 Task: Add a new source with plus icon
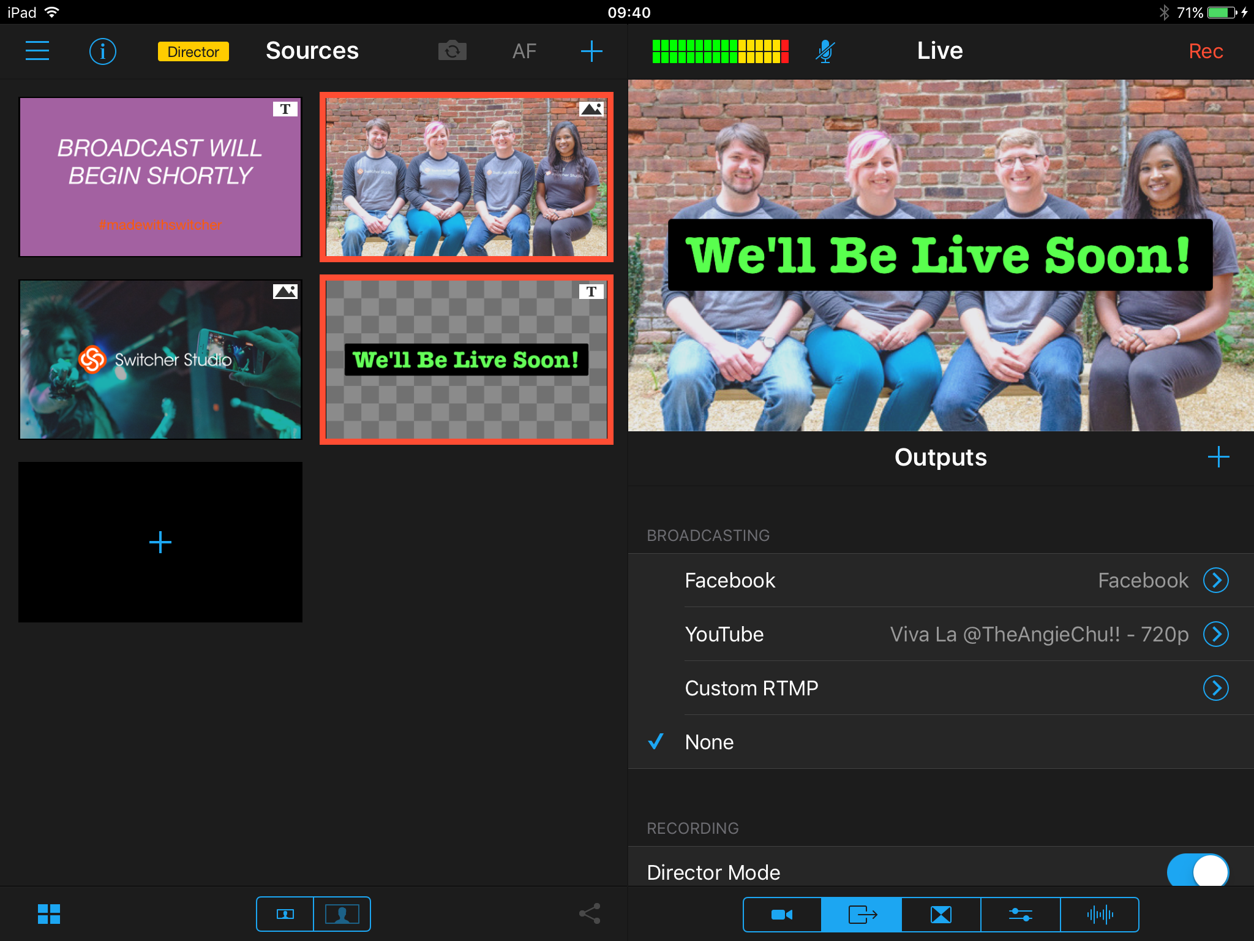591,51
